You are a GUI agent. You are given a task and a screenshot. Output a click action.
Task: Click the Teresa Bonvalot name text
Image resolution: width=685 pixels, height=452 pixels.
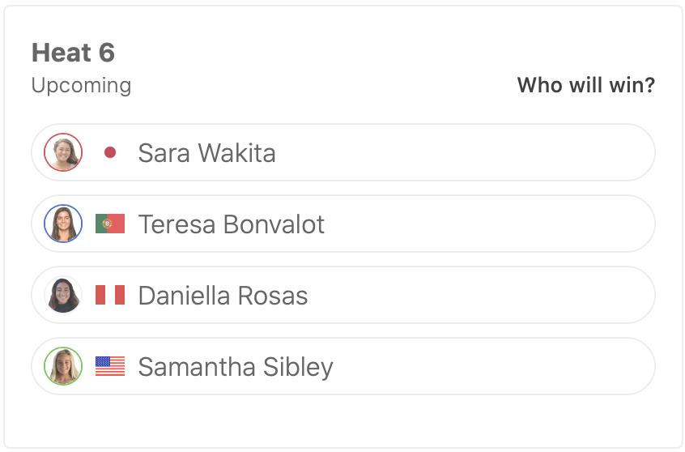231,224
